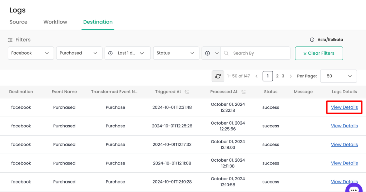Viewport: 366px width, 192px height.
Task: Click timestamp 2024-10-01T12:10:28
Action: (x=172, y=182)
